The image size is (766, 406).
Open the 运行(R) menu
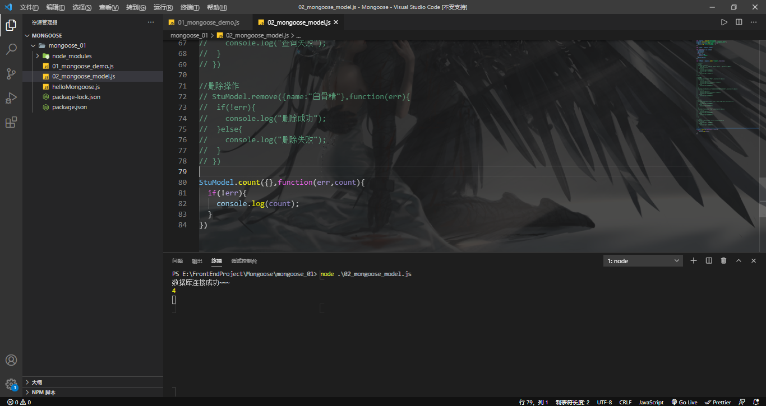pyautogui.click(x=163, y=7)
